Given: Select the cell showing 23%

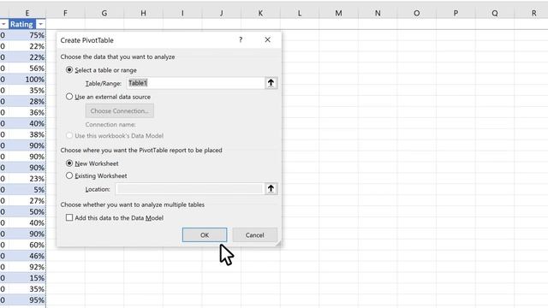Looking at the screenshot, I should [27, 179].
